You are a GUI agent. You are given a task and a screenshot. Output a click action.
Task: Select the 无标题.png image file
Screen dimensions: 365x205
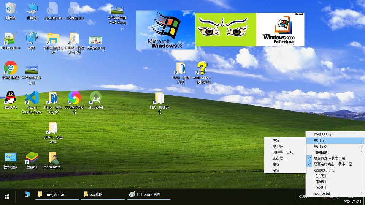point(96,43)
